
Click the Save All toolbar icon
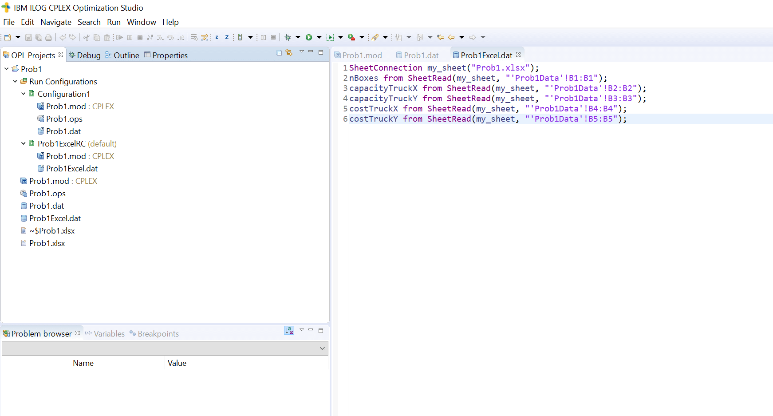pos(39,37)
